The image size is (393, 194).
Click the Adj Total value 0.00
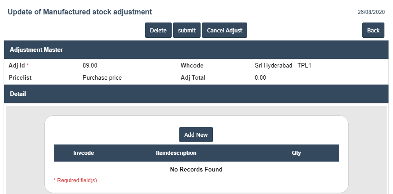pos(260,77)
